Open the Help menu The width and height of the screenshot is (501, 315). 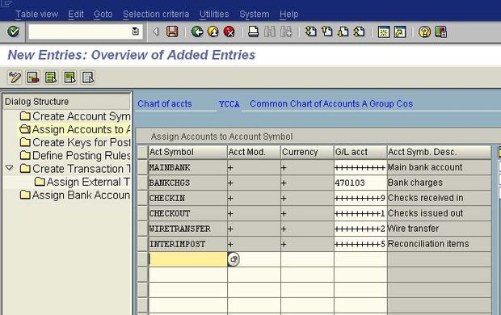coord(288,14)
